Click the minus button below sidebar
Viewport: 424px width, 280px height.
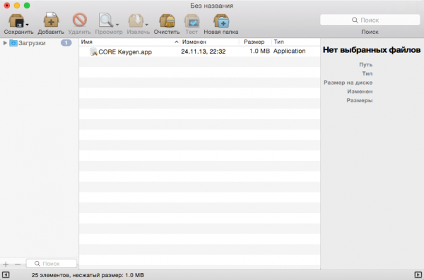(x=18, y=264)
